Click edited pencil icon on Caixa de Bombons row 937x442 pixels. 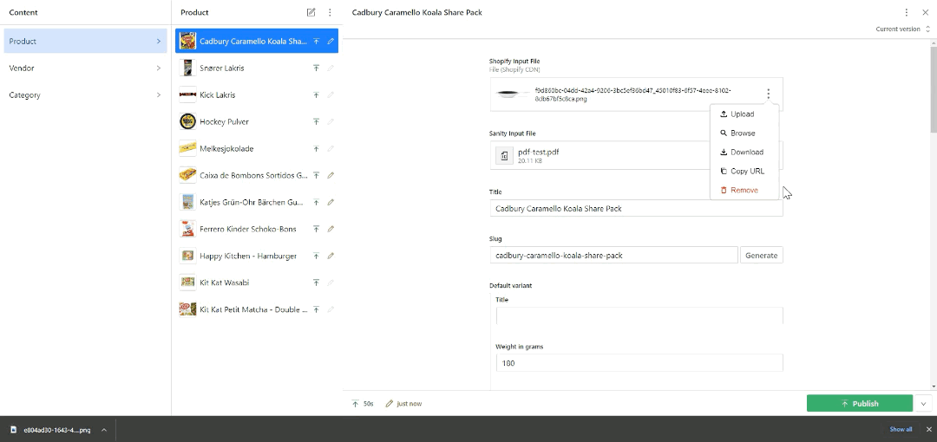tap(331, 175)
